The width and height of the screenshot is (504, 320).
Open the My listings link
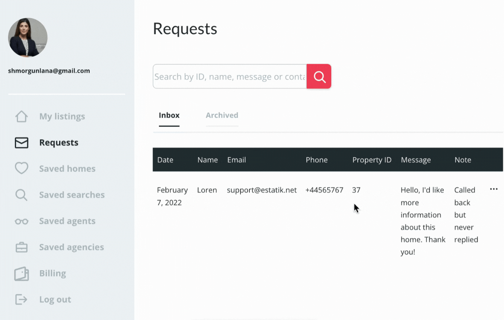point(62,116)
